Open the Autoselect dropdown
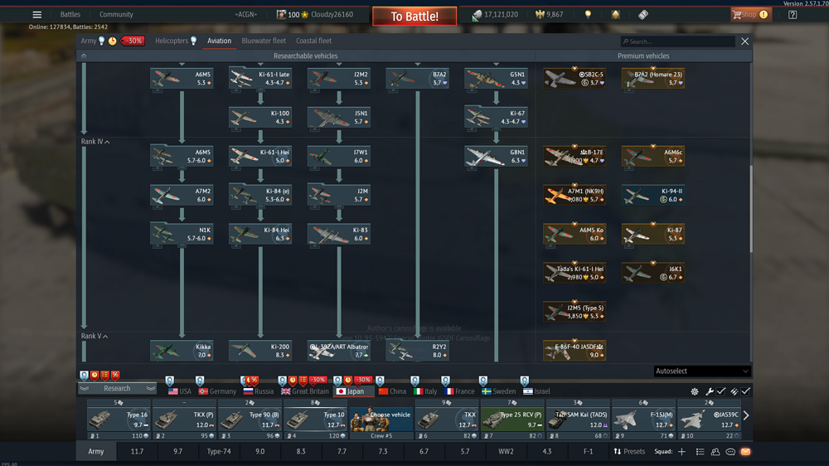Screen dimensions: 829x466 pos(701,371)
